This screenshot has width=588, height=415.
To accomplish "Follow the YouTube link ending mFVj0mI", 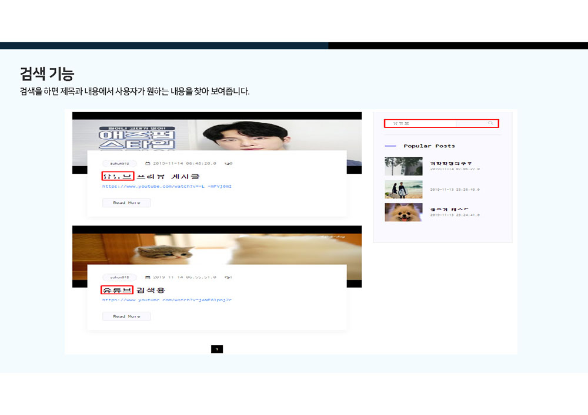I will coord(167,186).
